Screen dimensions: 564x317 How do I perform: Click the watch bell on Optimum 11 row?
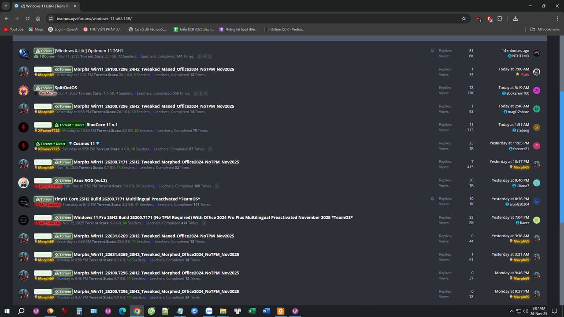tap(432, 51)
